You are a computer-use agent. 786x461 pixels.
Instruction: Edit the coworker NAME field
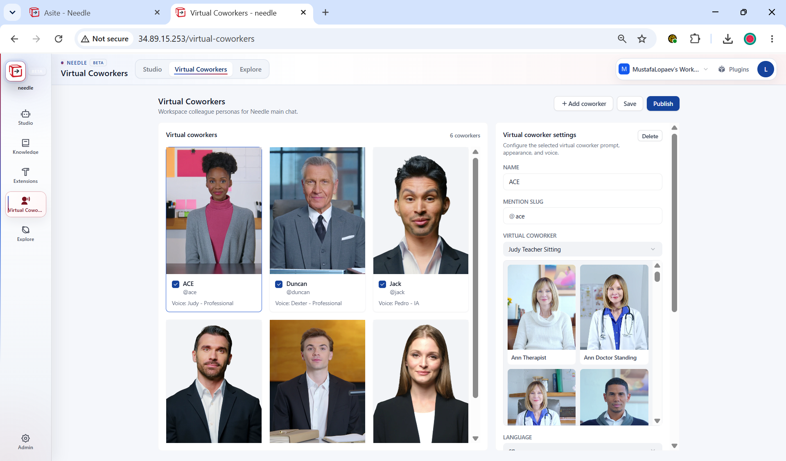pos(582,182)
